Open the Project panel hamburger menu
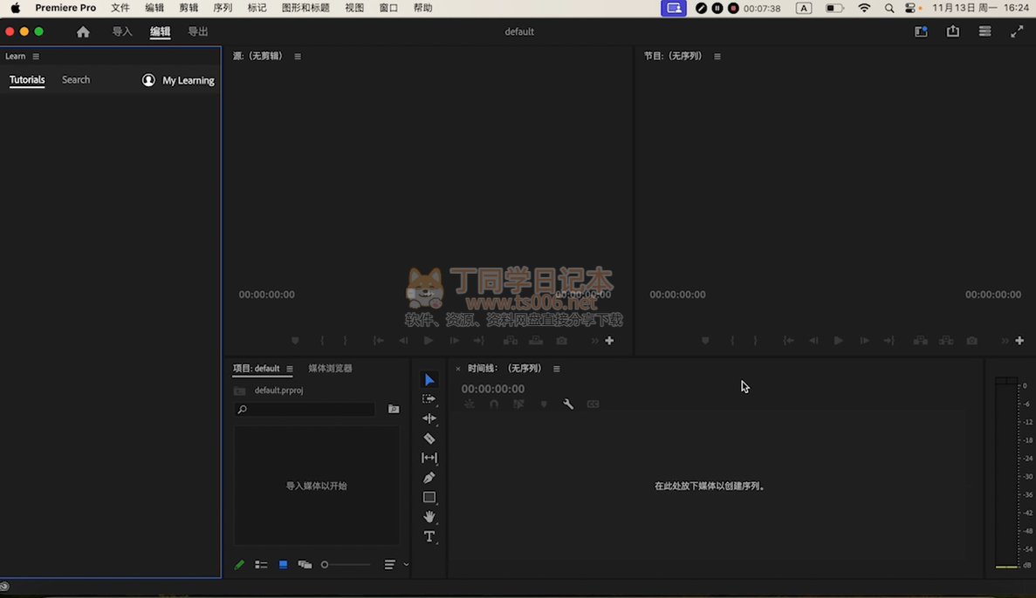This screenshot has height=598, width=1036. [290, 369]
